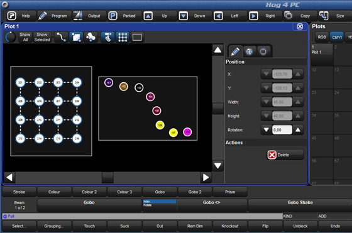Toggle the fixture drop icon in plot toolbar

108,37
